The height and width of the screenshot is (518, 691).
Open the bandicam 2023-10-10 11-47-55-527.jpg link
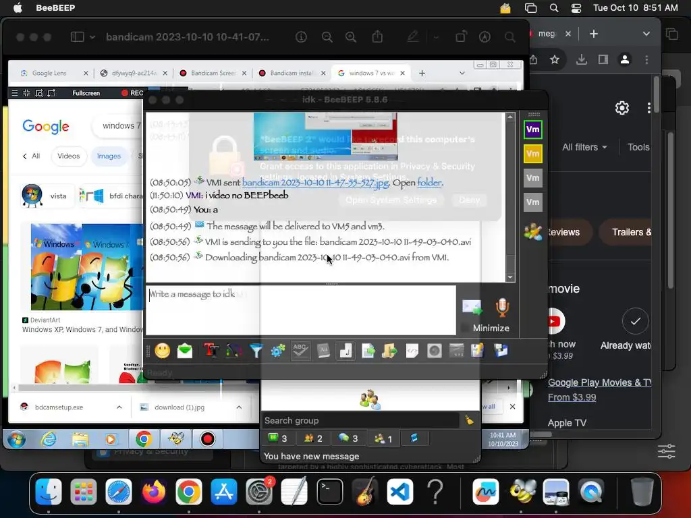coord(316,182)
